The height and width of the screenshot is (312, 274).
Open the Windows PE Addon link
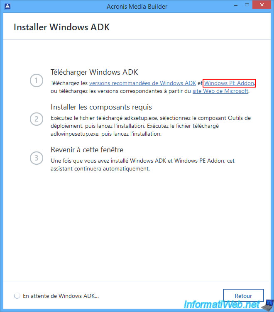tap(229, 83)
